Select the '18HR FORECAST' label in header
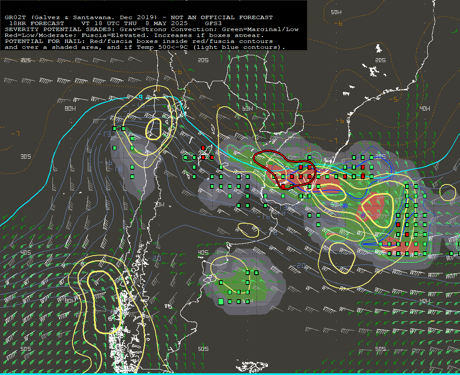 (36, 23)
